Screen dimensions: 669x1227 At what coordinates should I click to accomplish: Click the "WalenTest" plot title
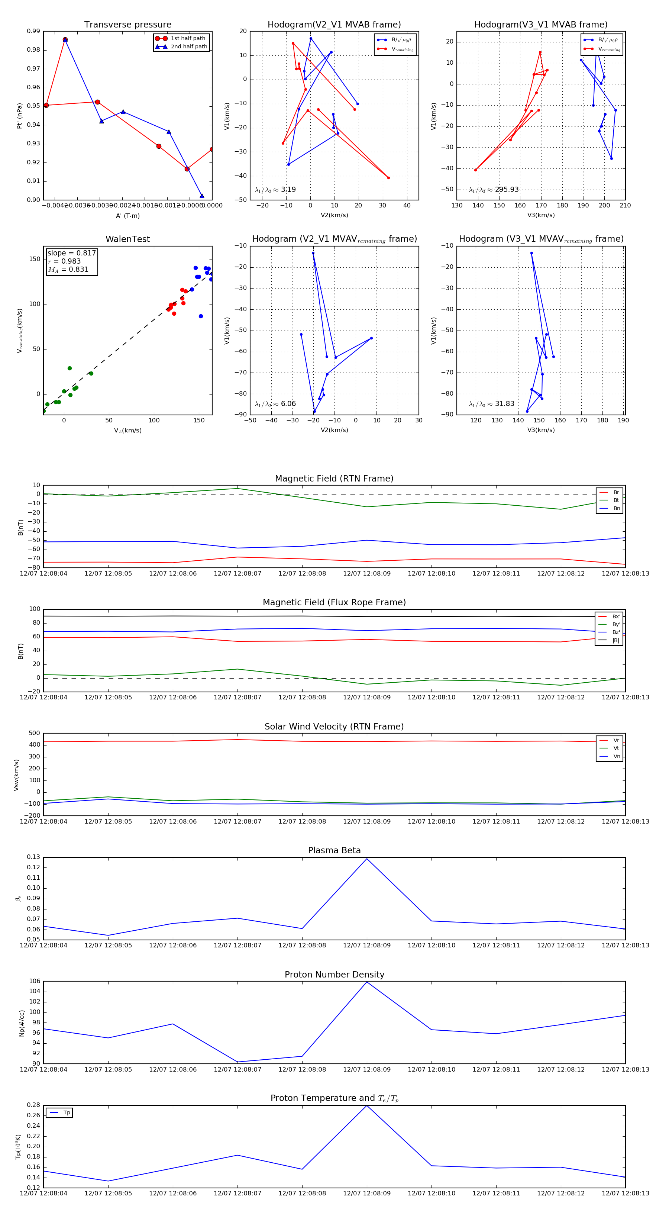tap(127, 239)
